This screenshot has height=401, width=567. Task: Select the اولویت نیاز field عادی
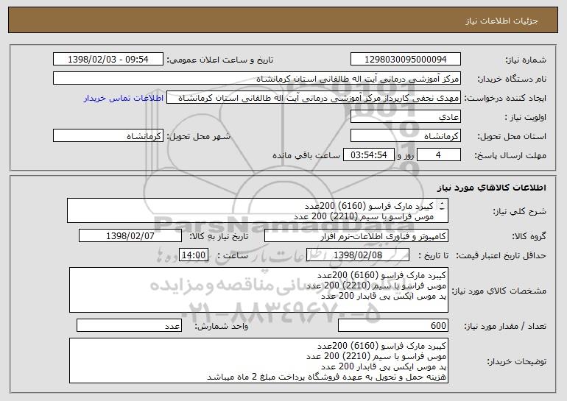click(405, 117)
